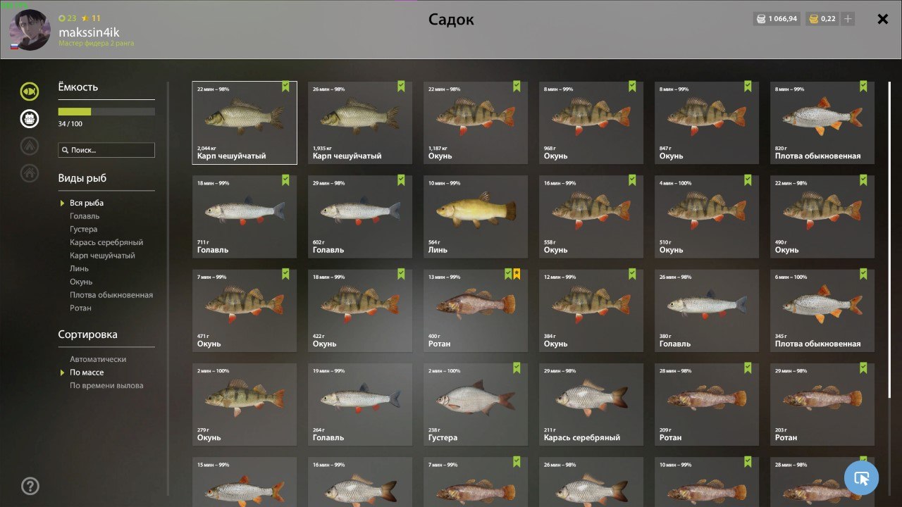Sort by По времени вылова
The height and width of the screenshot is (507, 902).
click(106, 385)
